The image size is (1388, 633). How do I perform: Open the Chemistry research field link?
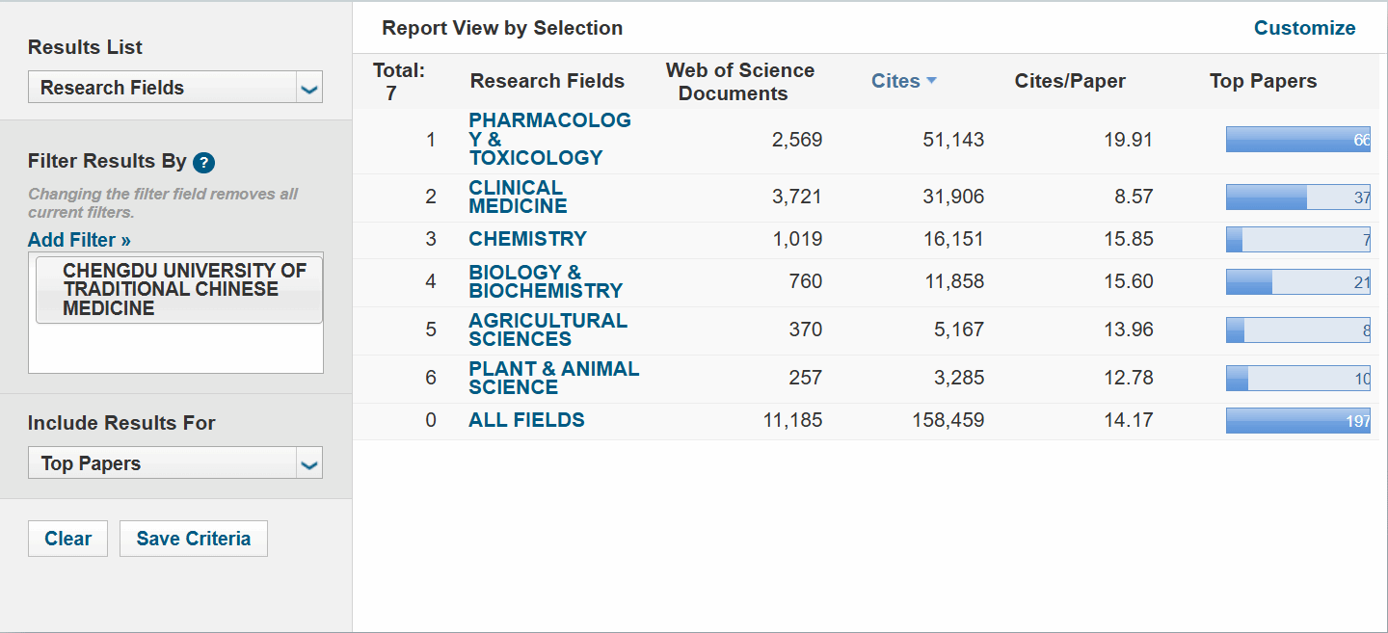527,239
